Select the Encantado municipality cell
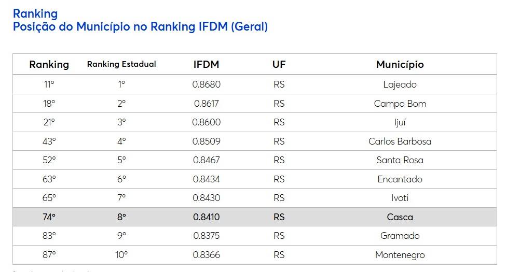The width and height of the screenshot is (520, 272). (400, 179)
